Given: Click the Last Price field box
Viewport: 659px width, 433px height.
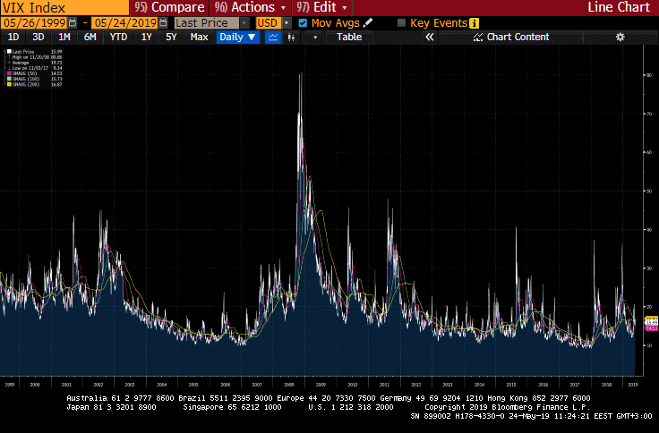Looking at the screenshot, I should (207, 23).
